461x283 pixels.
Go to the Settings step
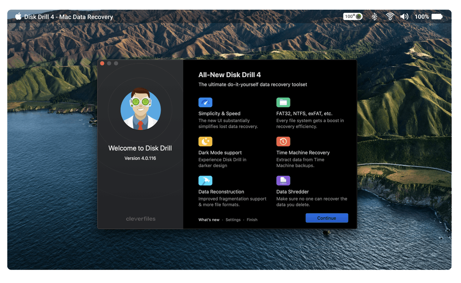tap(233, 220)
